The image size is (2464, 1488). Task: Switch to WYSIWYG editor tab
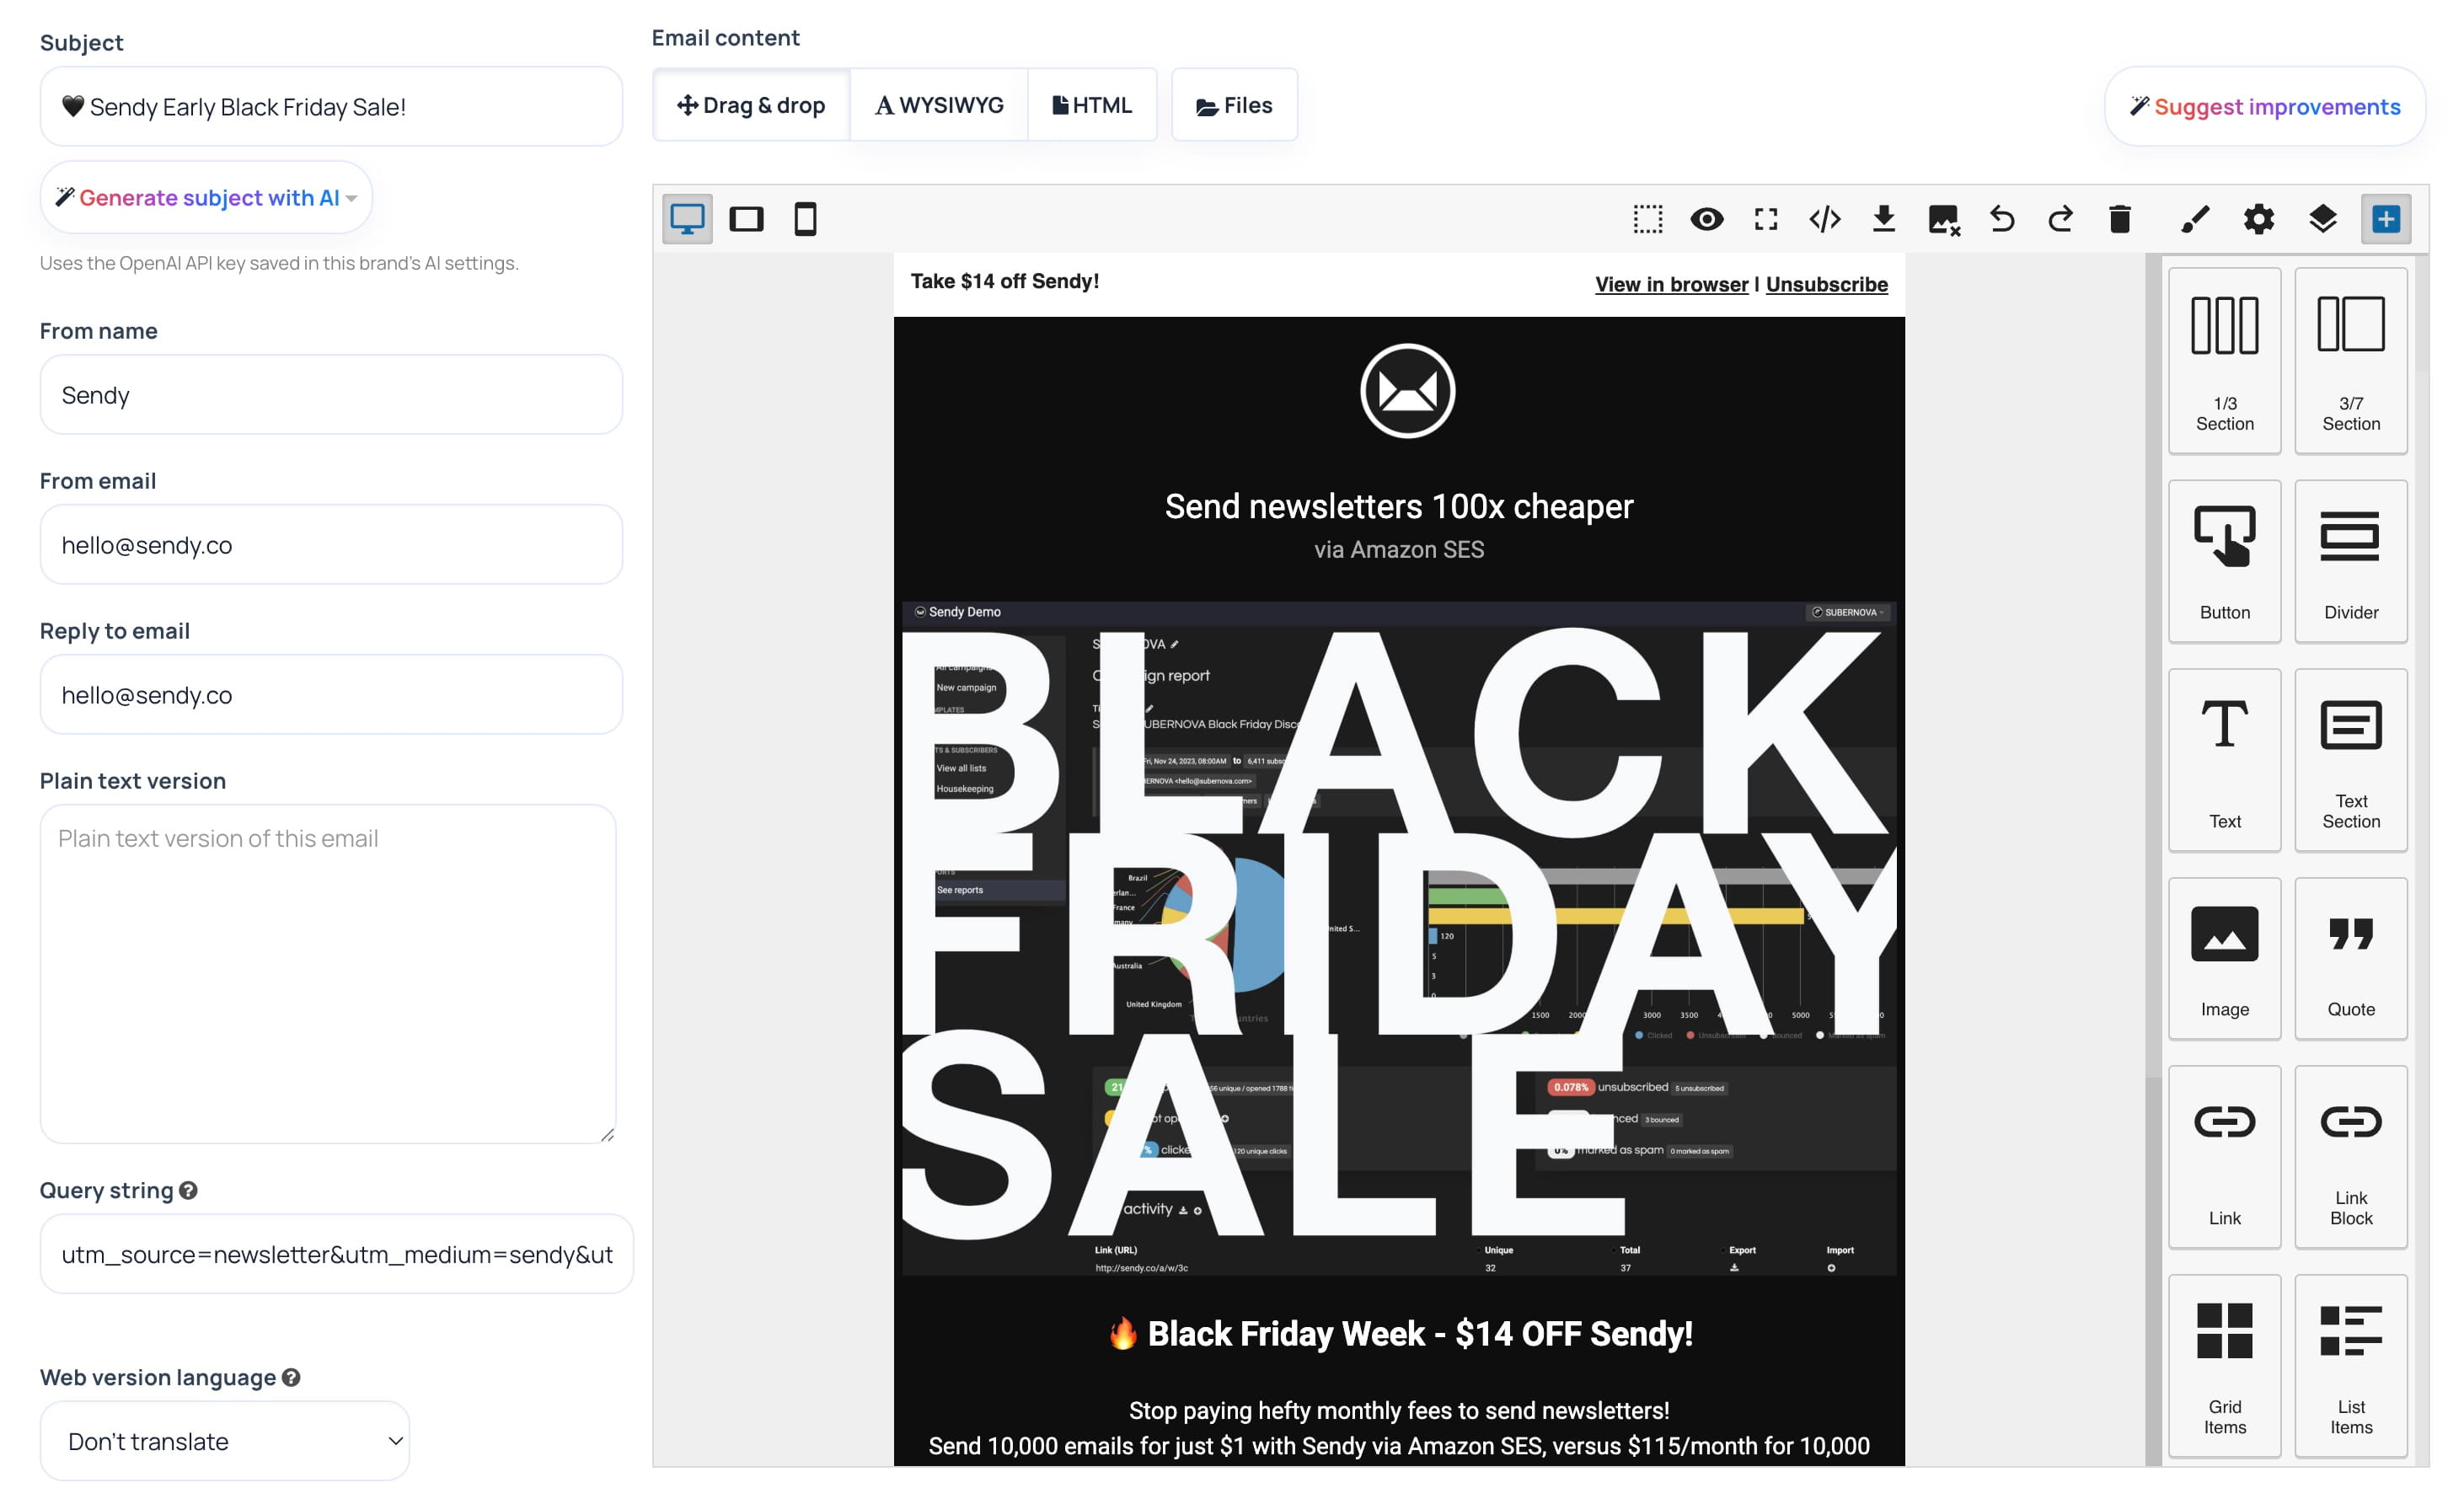click(x=939, y=105)
